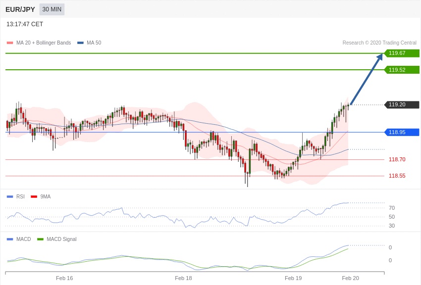This screenshot has height=285, width=421.
Task: Click the MACD blue legend swatch
Action: [10, 239]
